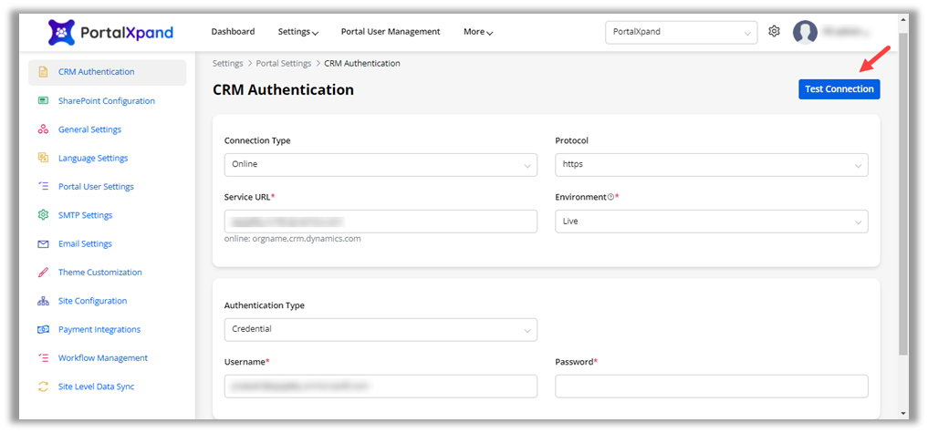Click the Theme Customization brush icon

(x=43, y=273)
